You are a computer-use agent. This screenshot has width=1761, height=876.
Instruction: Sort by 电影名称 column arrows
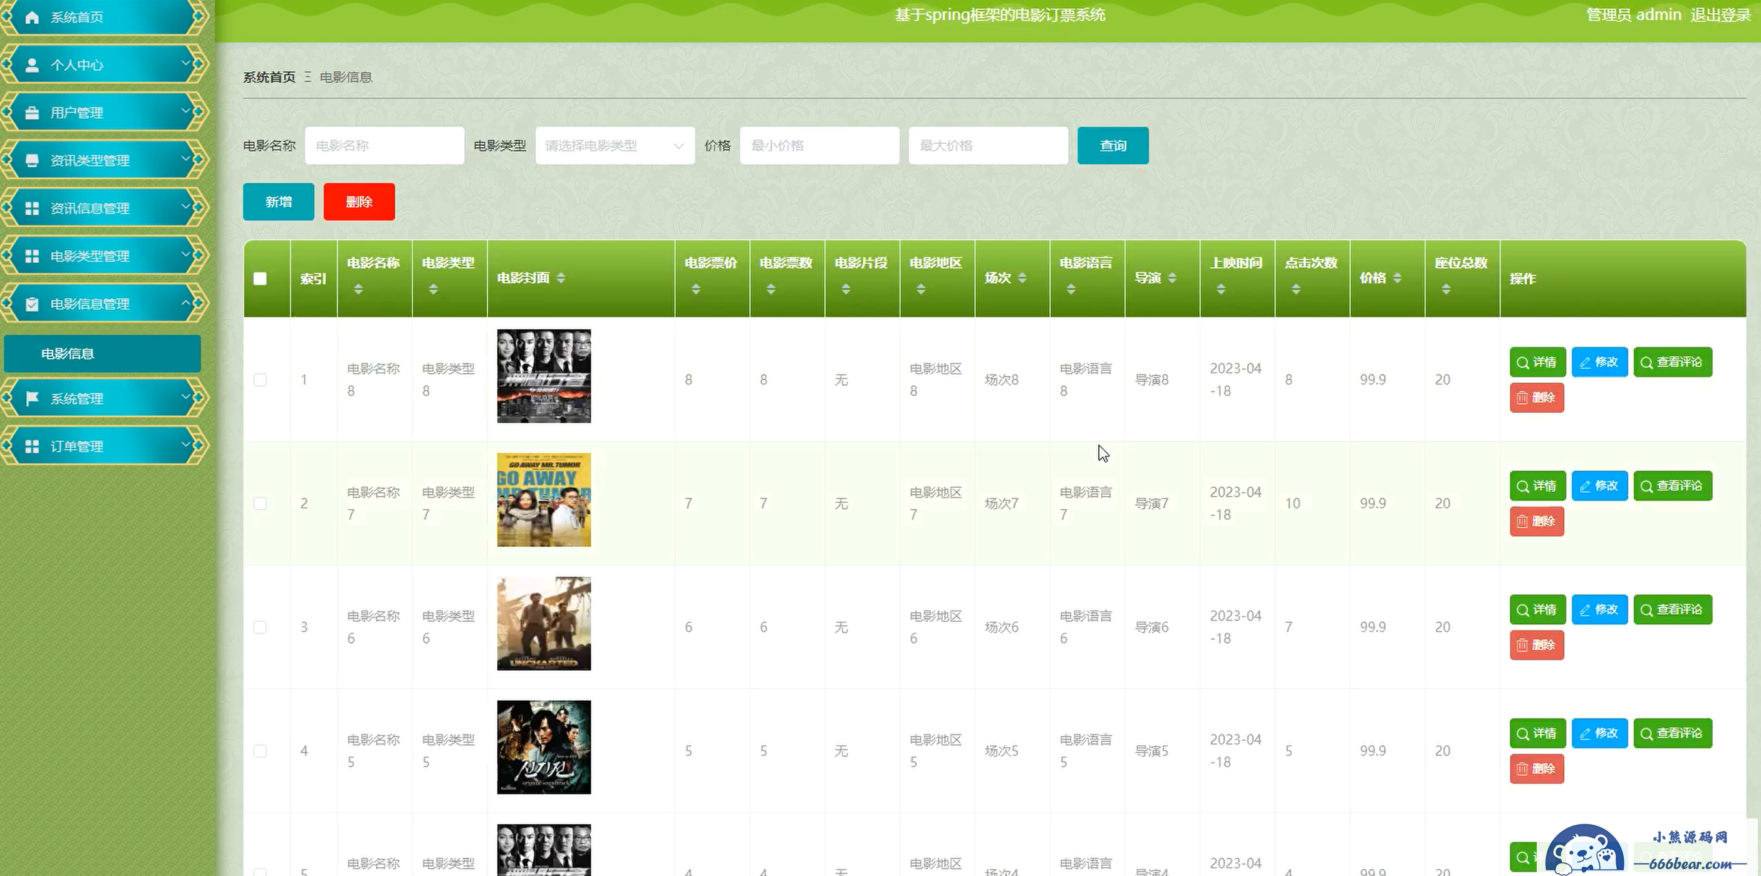tap(358, 290)
